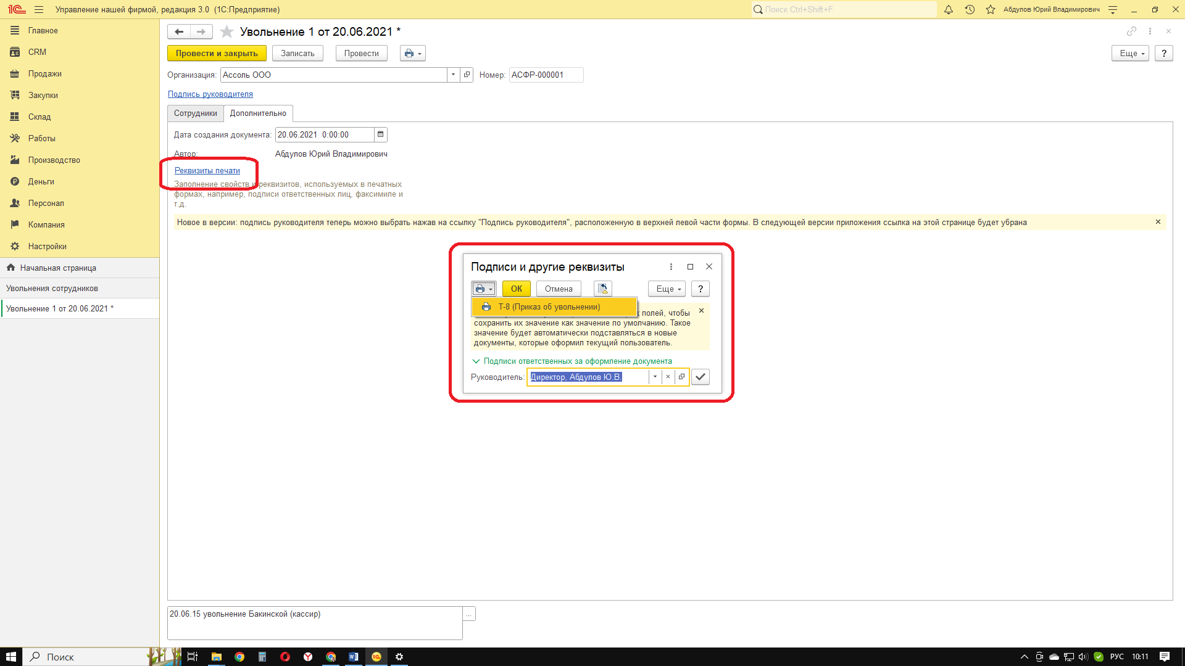This screenshot has width=1185, height=666.
Task: Open Реквизиты печати link
Action: [x=207, y=171]
